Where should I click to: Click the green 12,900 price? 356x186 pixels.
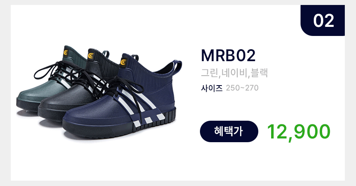point(298,132)
